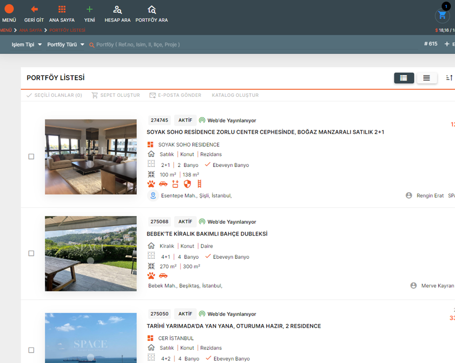455x363 pixels.
Task: Click AKTİF status on listing 275068
Action: tap(185, 221)
